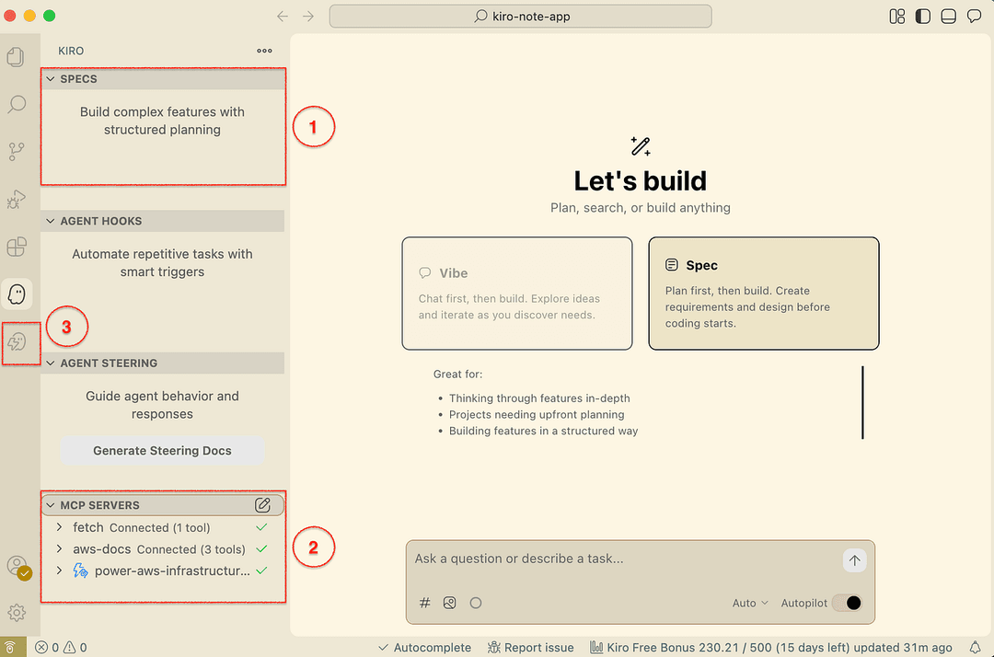The image size is (994, 657).
Task: Collapse the AGENT STEERING section
Action: pyautogui.click(x=50, y=363)
